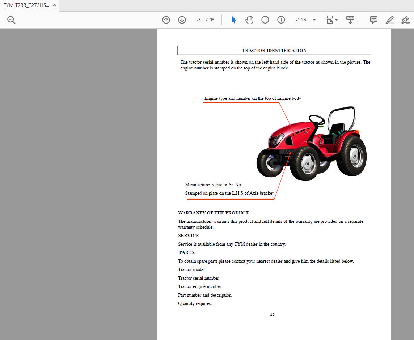The image size is (414, 340).
Task: Close the TYM T233_T273HS tab
Action: tap(54, 5)
